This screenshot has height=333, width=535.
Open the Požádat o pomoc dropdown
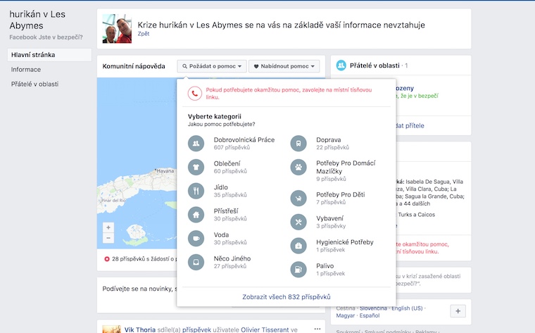[212, 66]
